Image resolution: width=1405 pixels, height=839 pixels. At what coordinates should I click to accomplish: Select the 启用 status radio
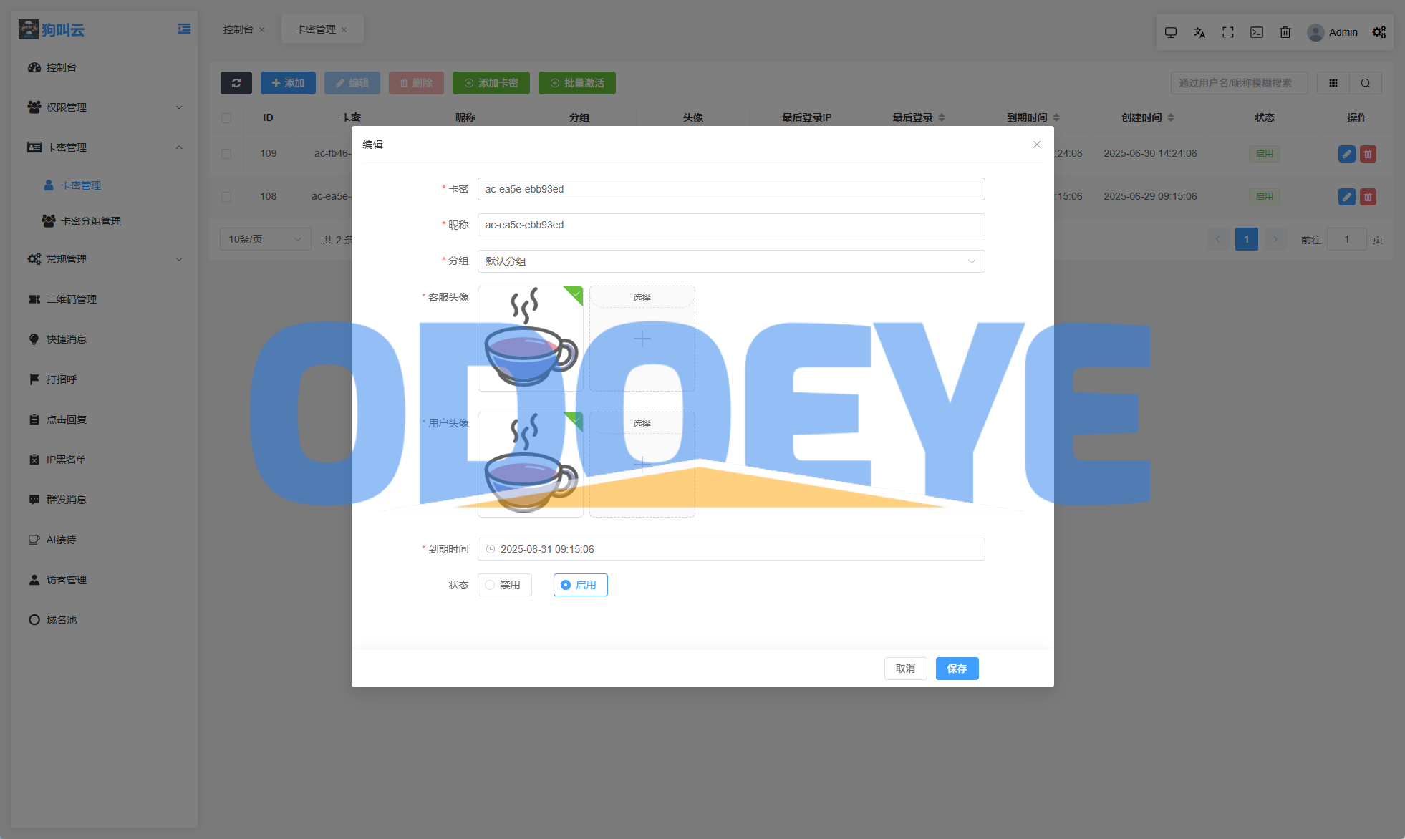coord(580,585)
